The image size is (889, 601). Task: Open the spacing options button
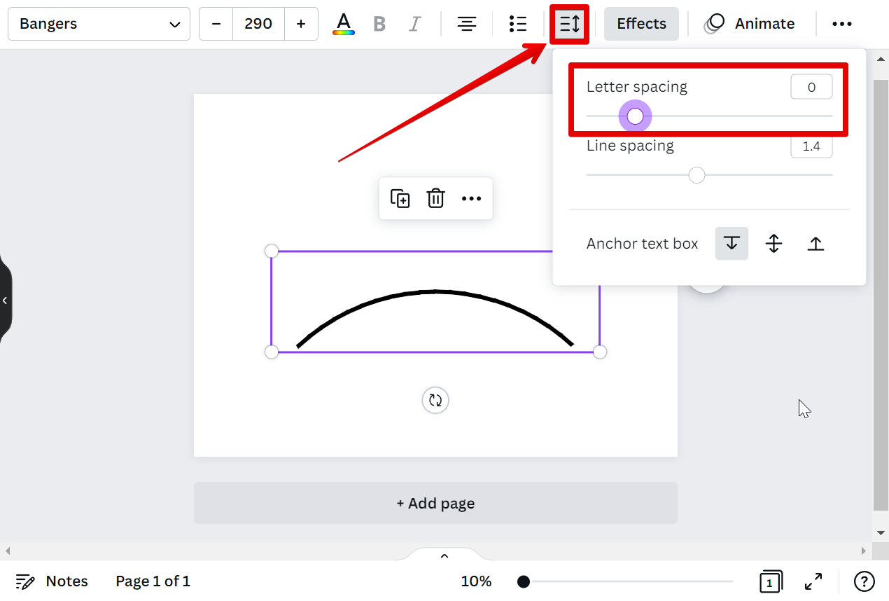[x=570, y=24]
